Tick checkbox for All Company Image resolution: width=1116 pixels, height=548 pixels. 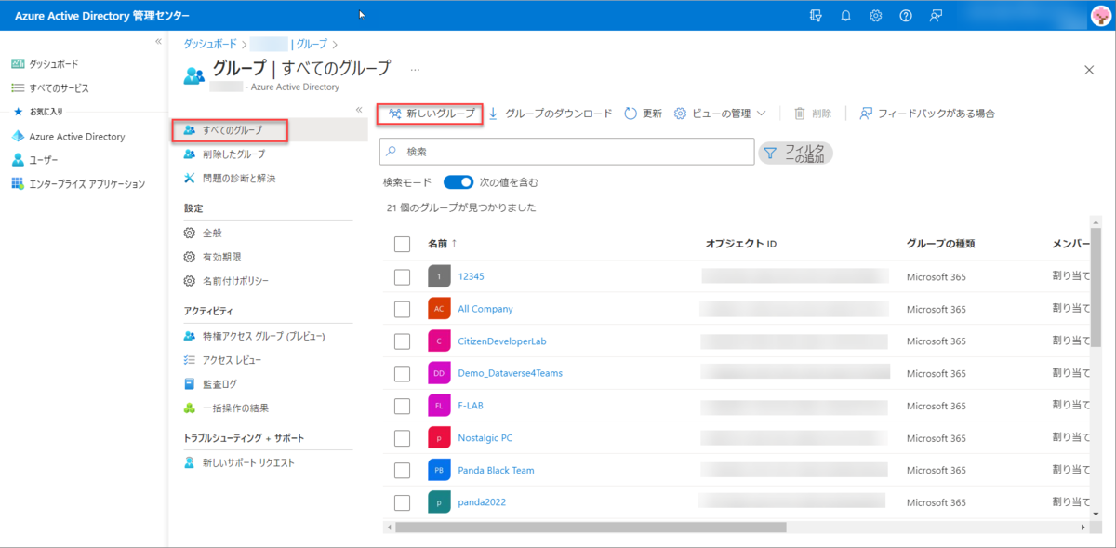click(x=402, y=309)
